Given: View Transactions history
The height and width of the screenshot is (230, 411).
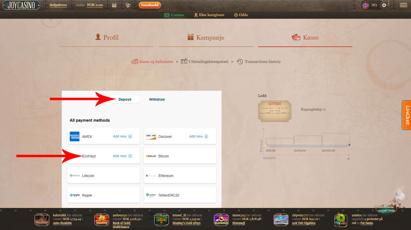Looking at the screenshot, I should click(x=263, y=62).
